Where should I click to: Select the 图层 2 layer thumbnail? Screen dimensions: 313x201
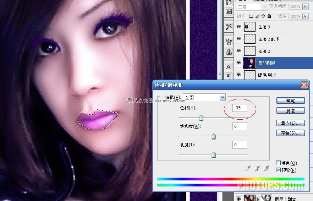(250, 51)
